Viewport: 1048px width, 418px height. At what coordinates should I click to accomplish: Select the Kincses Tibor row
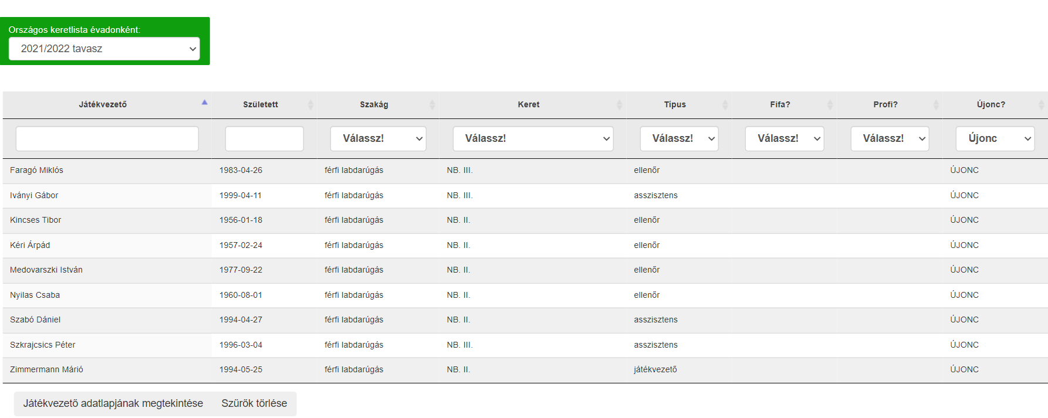pos(525,220)
